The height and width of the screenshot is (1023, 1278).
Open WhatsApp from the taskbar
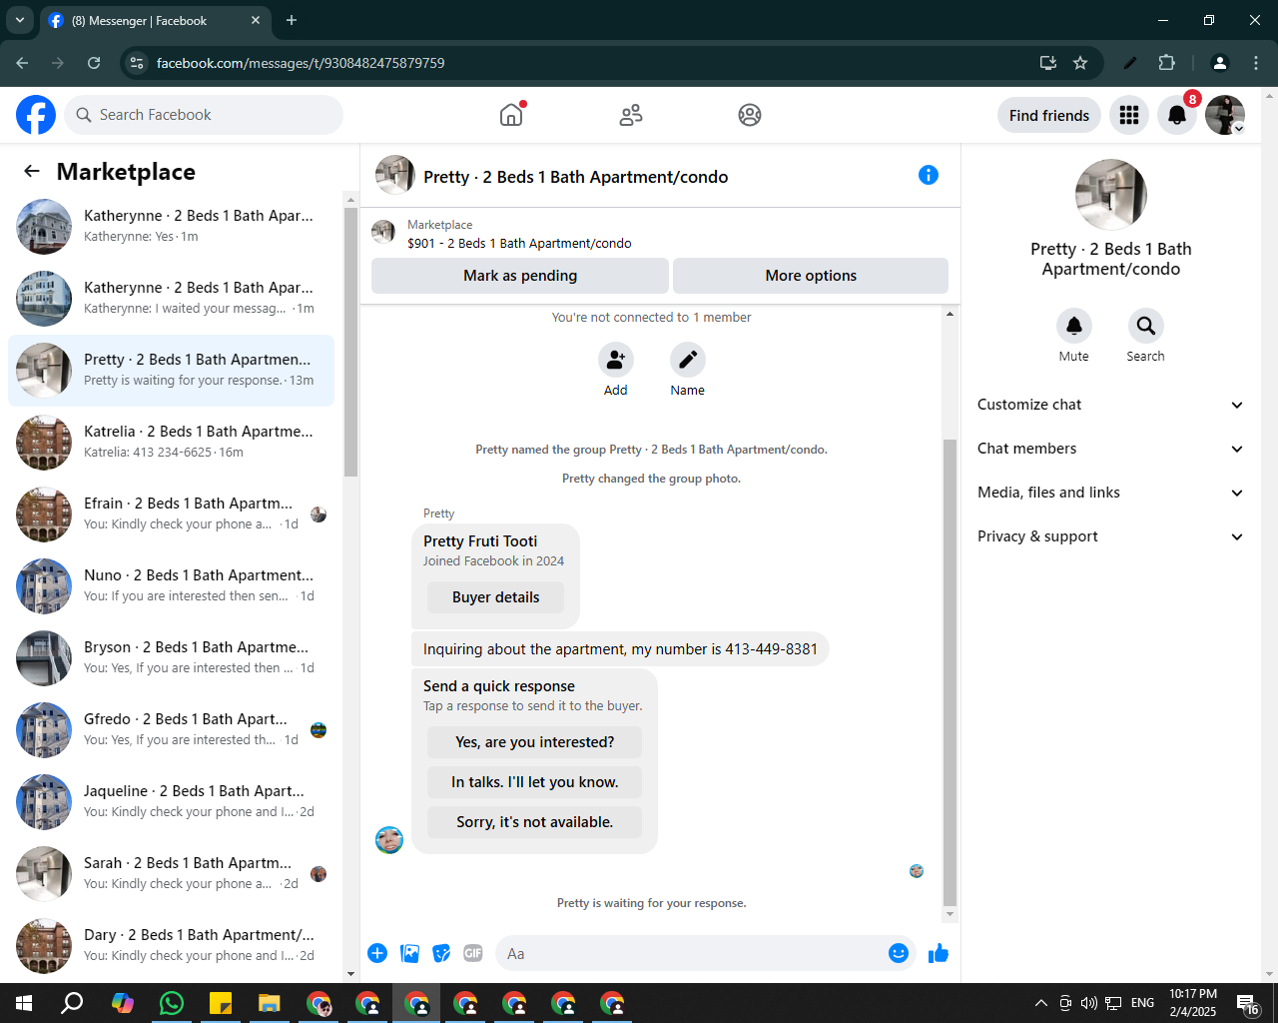click(x=172, y=1003)
